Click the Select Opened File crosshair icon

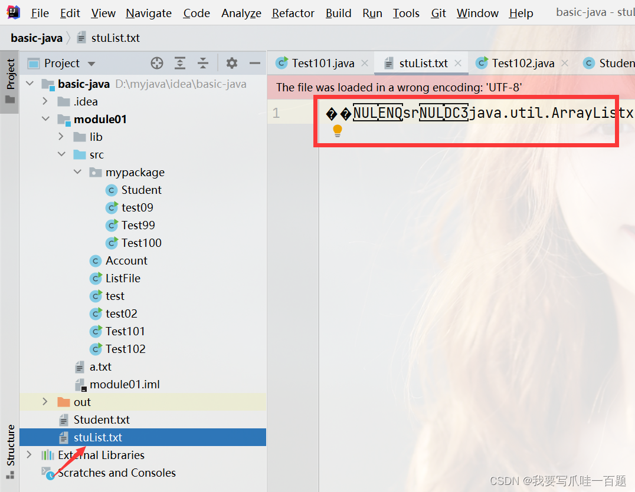(x=156, y=63)
